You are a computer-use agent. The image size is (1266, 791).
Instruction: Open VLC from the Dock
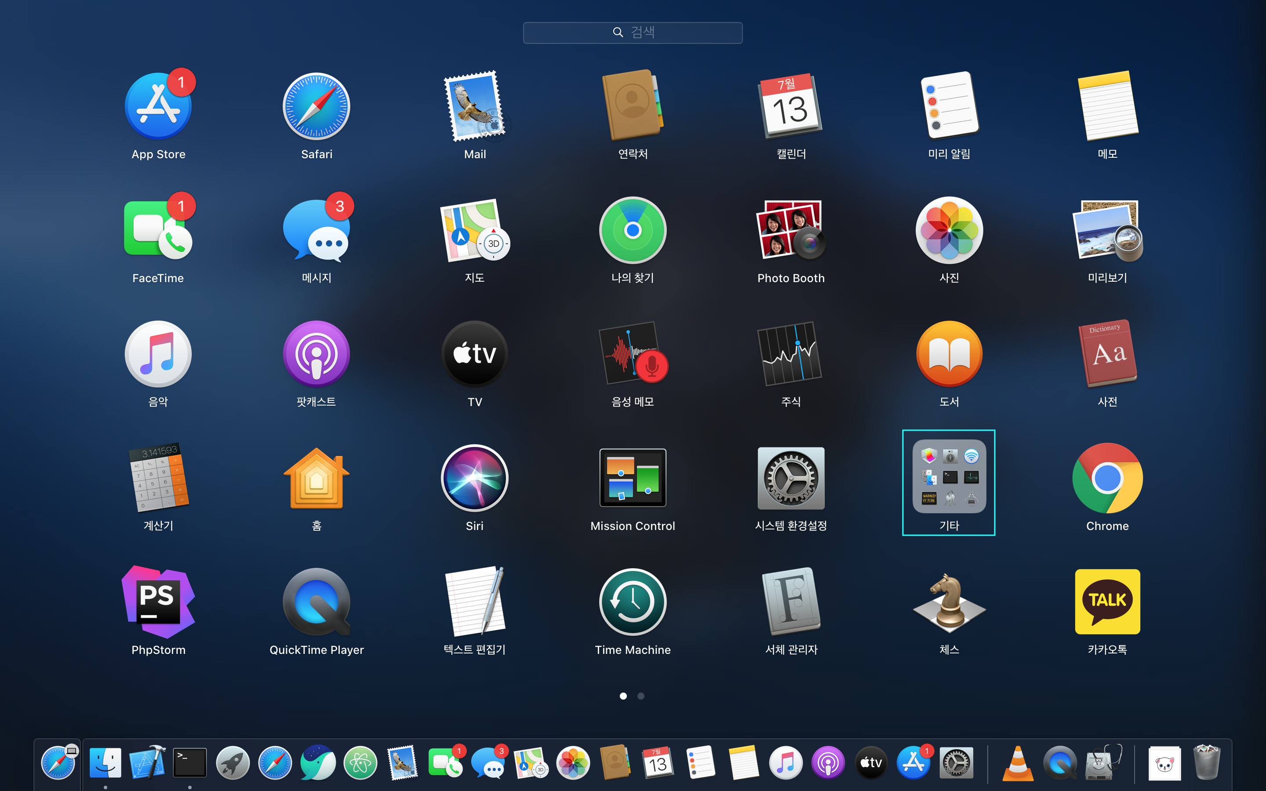[x=1018, y=763]
